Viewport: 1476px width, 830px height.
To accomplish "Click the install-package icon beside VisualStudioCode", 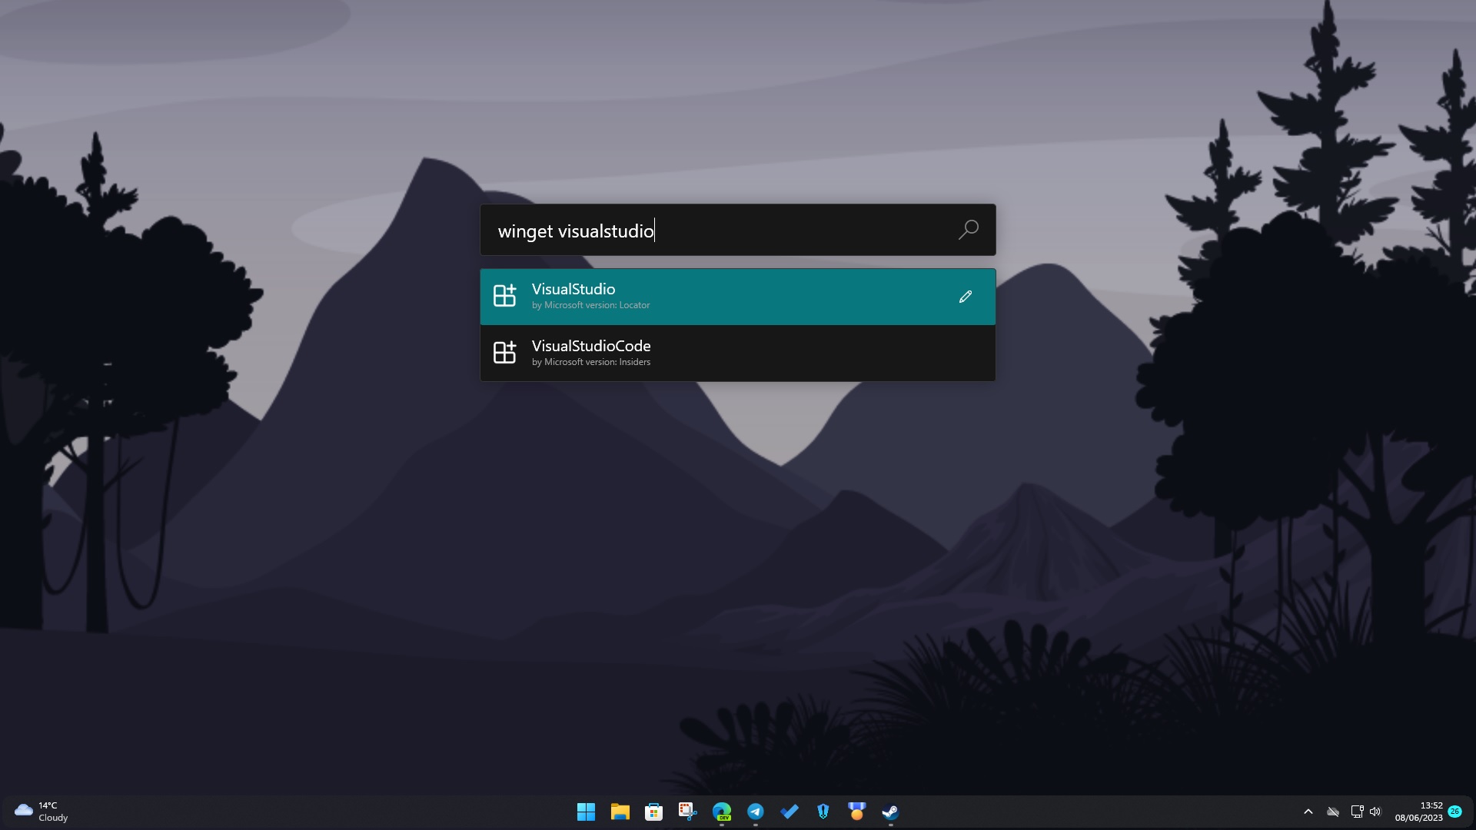I will tap(504, 352).
